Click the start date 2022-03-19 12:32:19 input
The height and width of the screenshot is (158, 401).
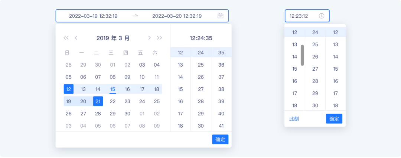pos(93,16)
